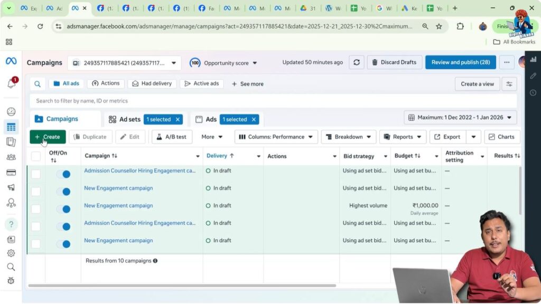Open the Ads Reporting sidebar icon

tap(11, 141)
